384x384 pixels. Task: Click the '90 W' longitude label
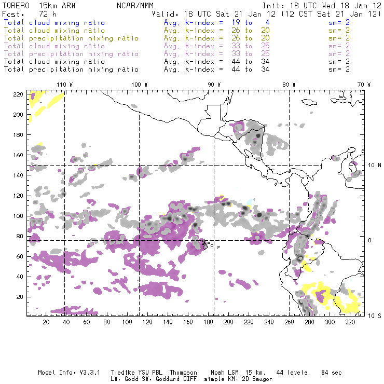tap(214, 85)
